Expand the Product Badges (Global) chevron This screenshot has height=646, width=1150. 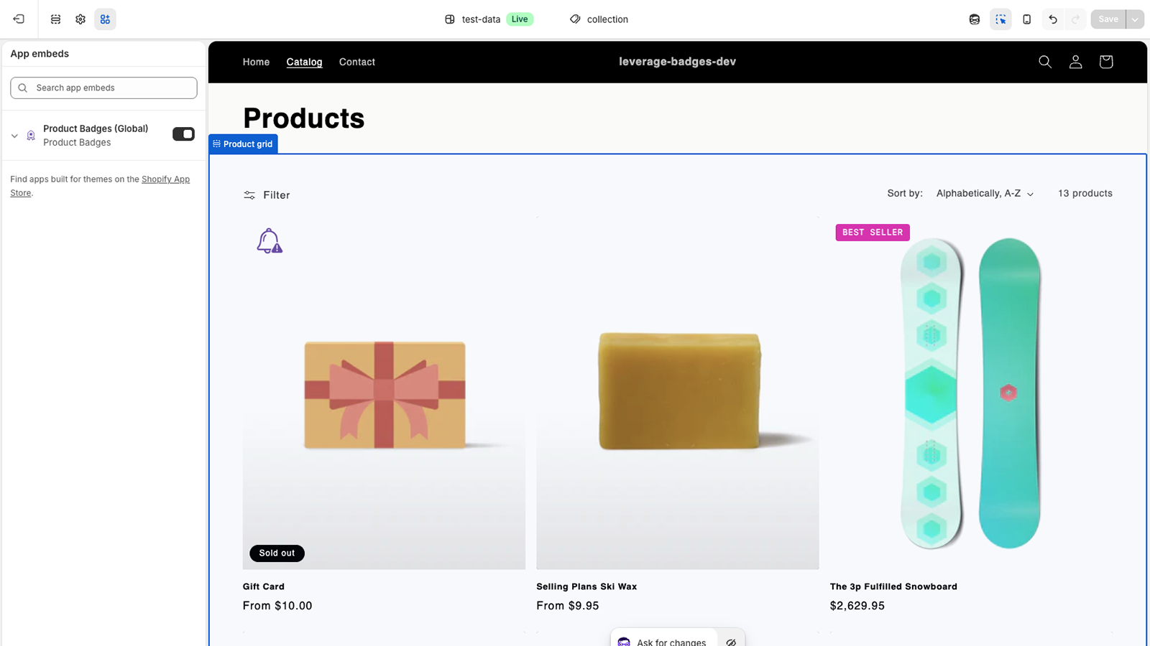[14, 136]
